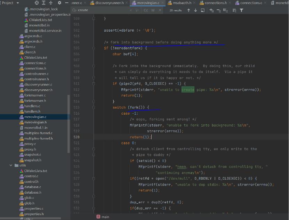This screenshot has height=220, width=289.
Task: Go to next search occurrence arrow
Action: coord(195,10)
